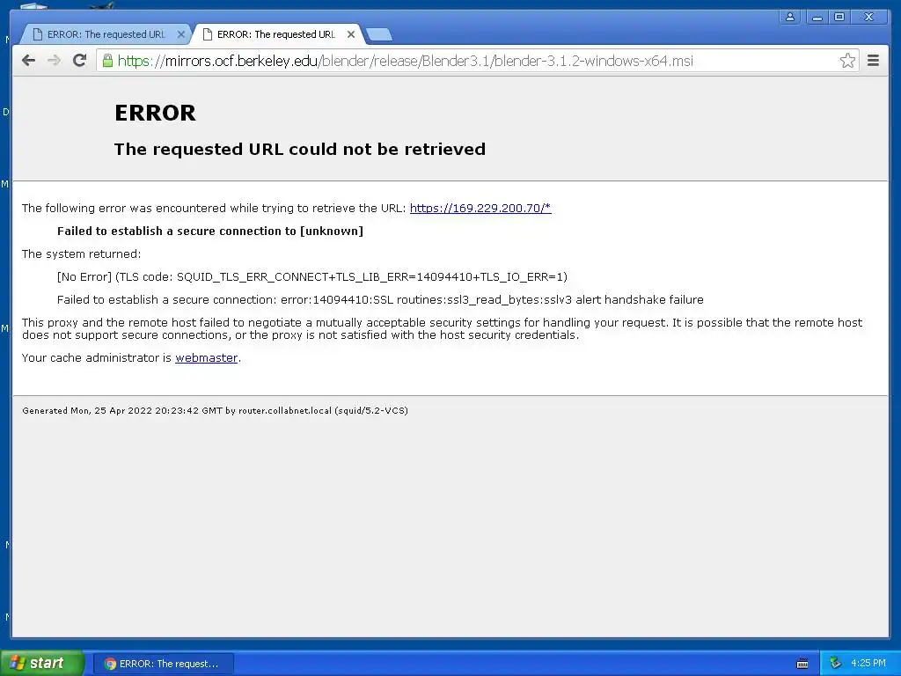
Task: Go back with the browser back arrow
Action: pyautogui.click(x=28, y=61)
